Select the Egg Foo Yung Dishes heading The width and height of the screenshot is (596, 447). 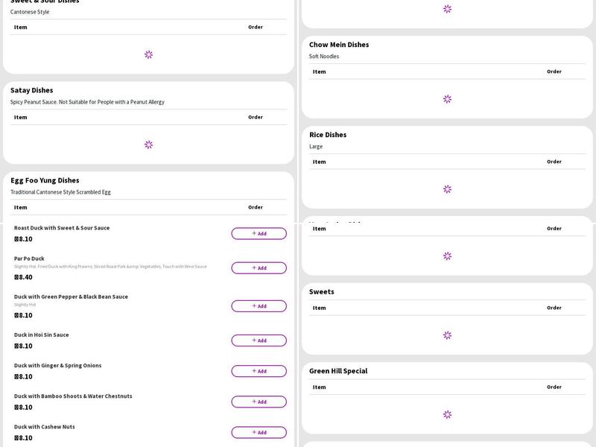pyautogui.click(x=45, y=180)
